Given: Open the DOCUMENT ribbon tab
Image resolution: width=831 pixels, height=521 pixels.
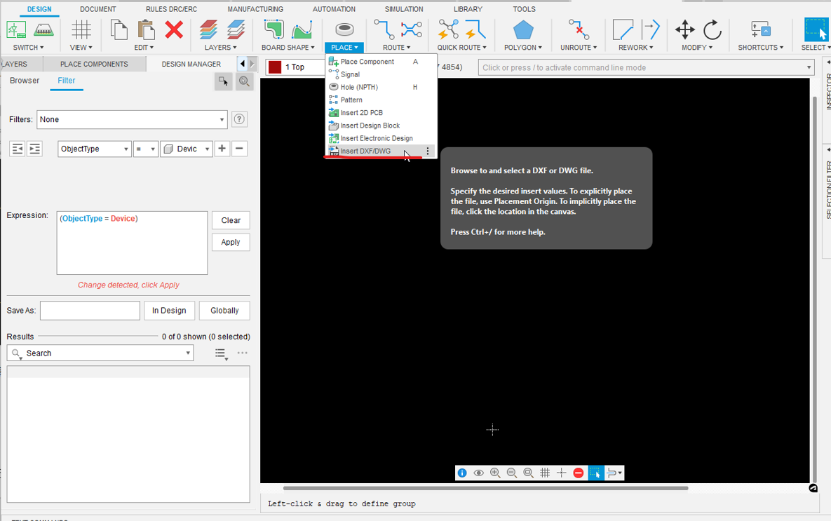Looking at the screenshot, I should [98, 9].
